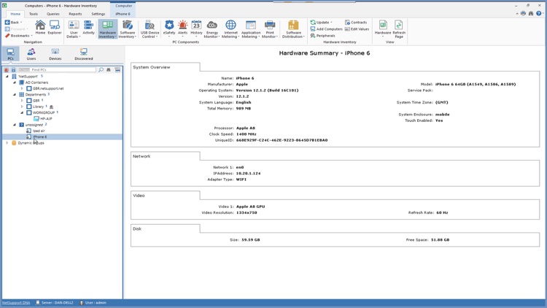Click the Find PCs search field

pyautogui.click(x=57, y=70)
